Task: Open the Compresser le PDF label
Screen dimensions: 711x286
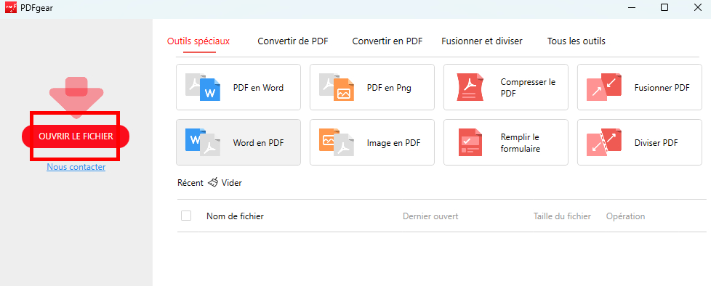Action: click(528, 88)
